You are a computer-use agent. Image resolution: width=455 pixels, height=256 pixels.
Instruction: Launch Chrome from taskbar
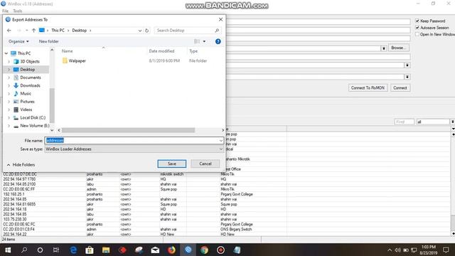point(204,250)
